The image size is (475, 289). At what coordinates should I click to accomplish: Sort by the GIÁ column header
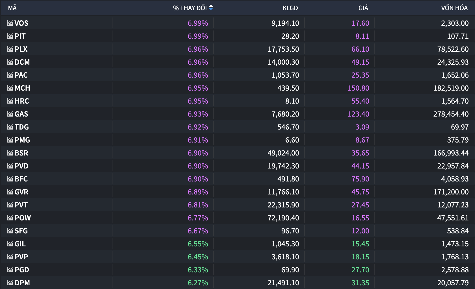tap(363, 8)
